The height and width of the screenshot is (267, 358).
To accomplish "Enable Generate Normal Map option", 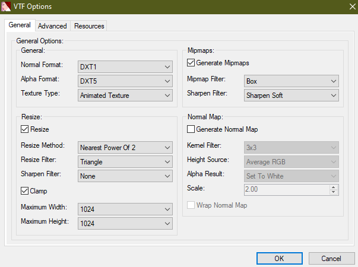I will 191,129.
